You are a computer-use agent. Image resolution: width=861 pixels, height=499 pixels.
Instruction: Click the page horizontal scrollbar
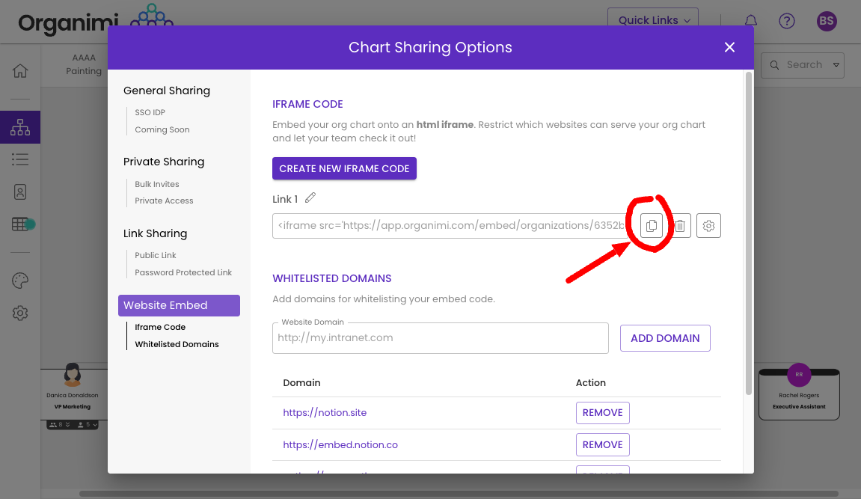pyautogui.click(x=459, y=494)
